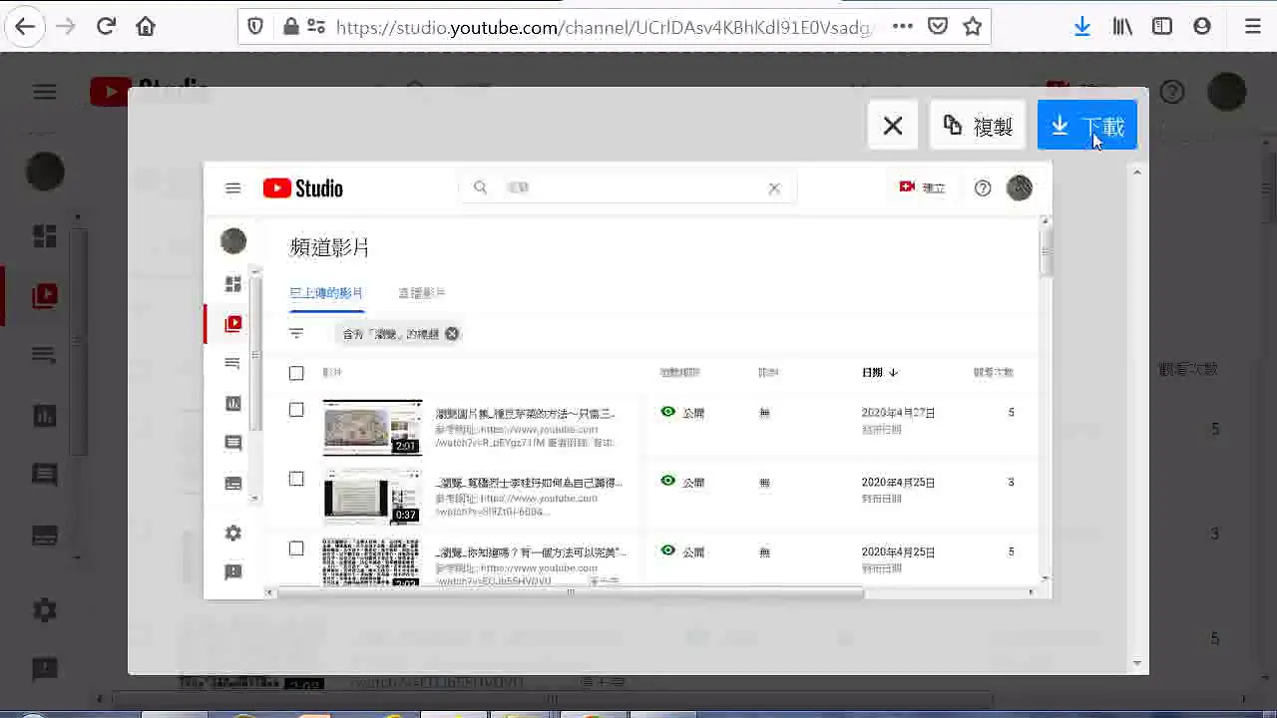
Task: Open account avatar in preview header
Action: pos(1020,187)
